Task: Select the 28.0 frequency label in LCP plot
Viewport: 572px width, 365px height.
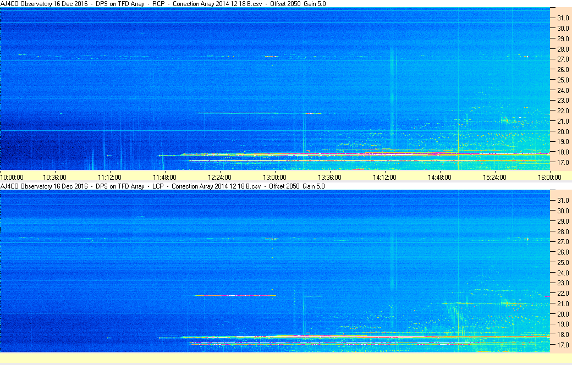Action: point(563,231)
